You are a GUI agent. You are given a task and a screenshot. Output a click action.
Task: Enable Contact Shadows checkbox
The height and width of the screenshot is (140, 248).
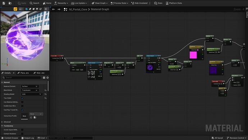22,134
